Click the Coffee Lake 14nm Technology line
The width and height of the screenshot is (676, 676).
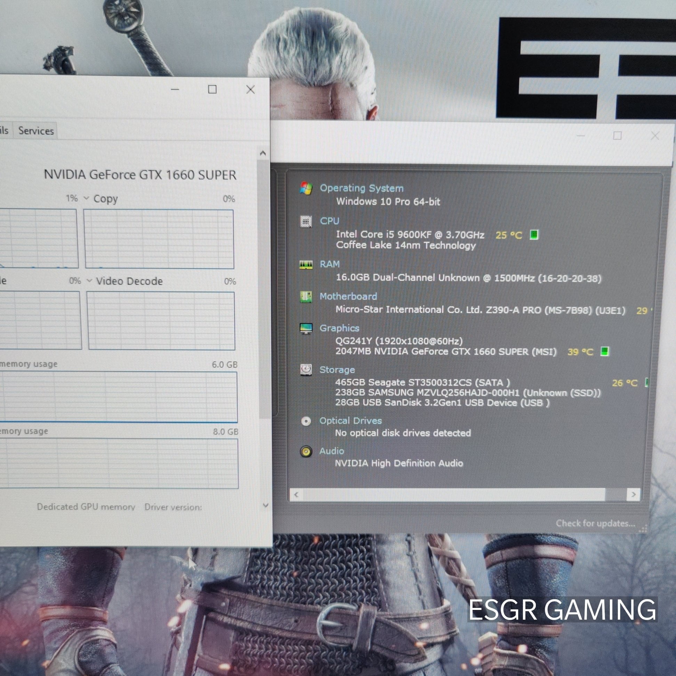(x=406, y=245)
